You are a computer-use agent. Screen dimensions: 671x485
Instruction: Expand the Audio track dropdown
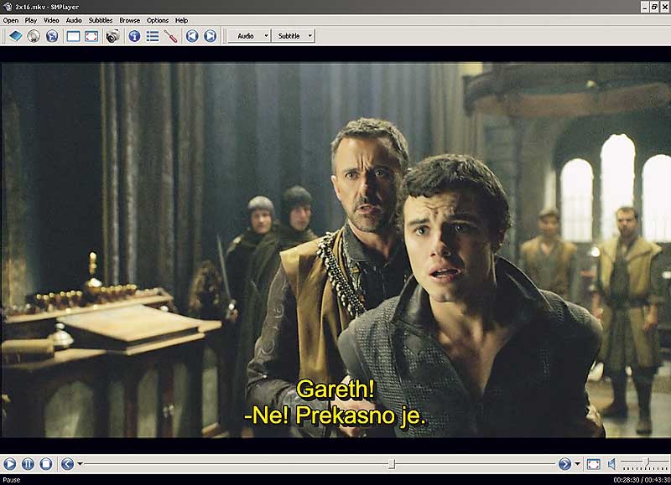[249, 36]
